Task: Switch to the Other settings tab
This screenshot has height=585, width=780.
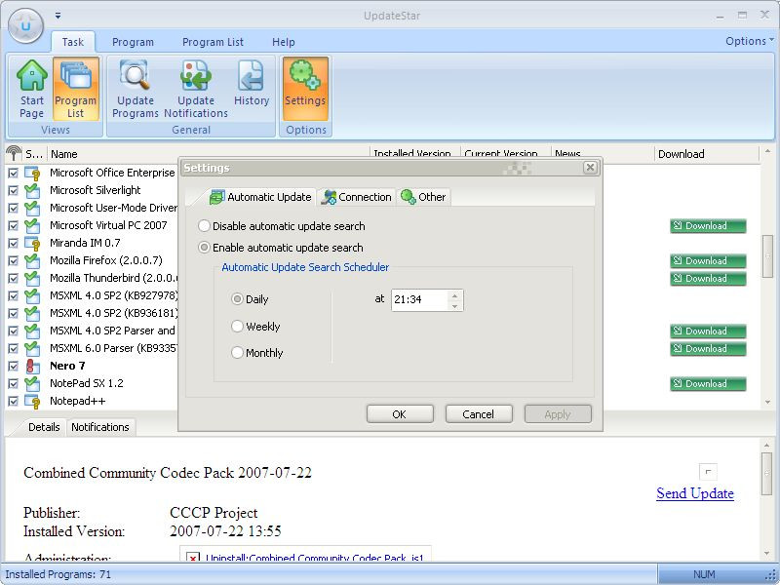Action: pyautogui.click(x=423, y=197)
